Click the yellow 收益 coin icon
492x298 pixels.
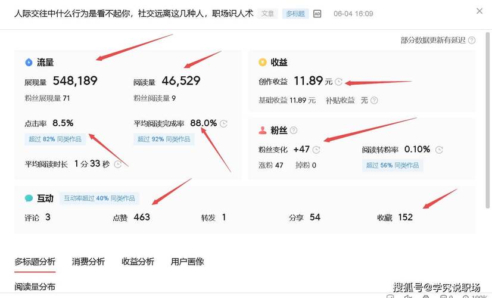pos(262,62)
